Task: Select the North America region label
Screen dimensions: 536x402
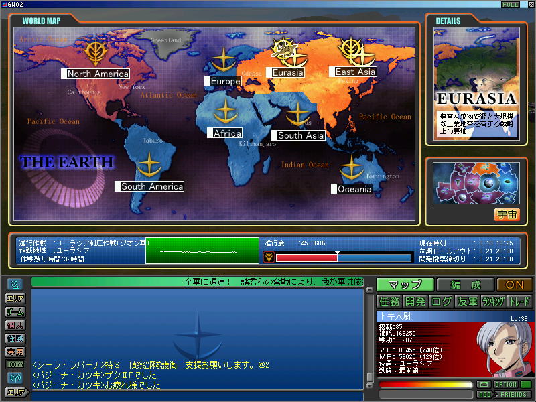Action: pos(95,74)
